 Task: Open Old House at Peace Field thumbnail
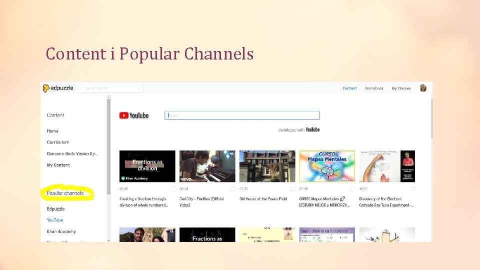[267, 166]
